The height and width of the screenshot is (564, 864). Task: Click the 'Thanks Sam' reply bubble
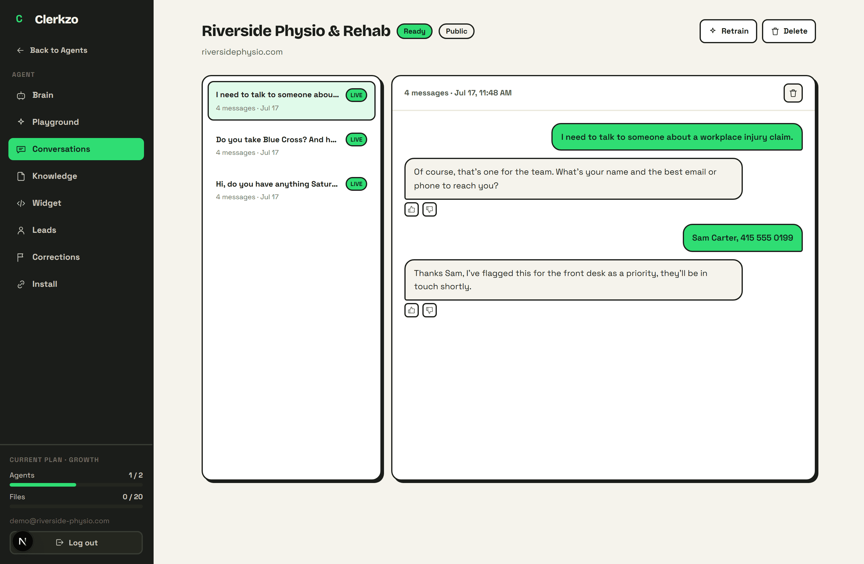click(x=573, y=280)
